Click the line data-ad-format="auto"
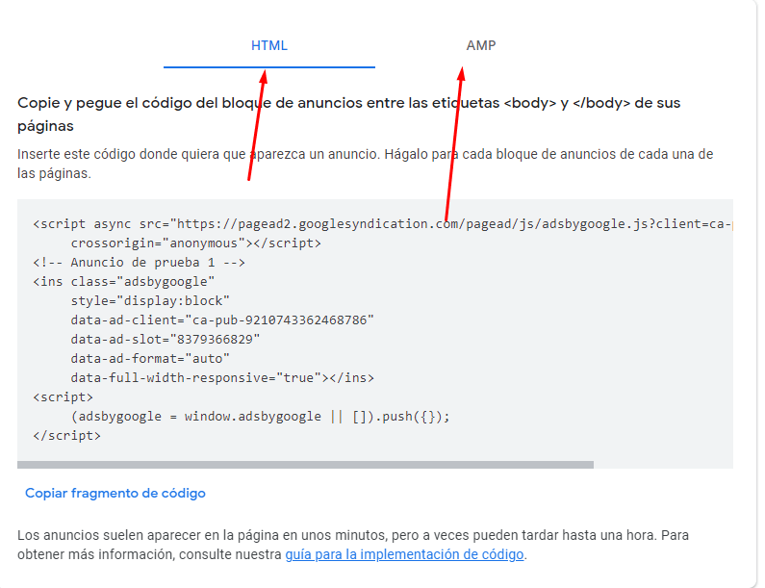This screenshot has width=765, height=588. click(x=150, y=359)
